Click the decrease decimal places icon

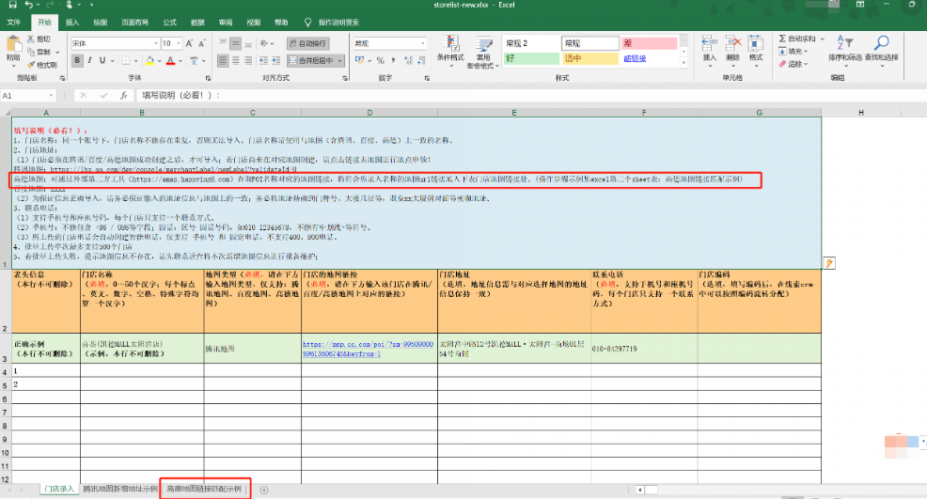point(421,60)
